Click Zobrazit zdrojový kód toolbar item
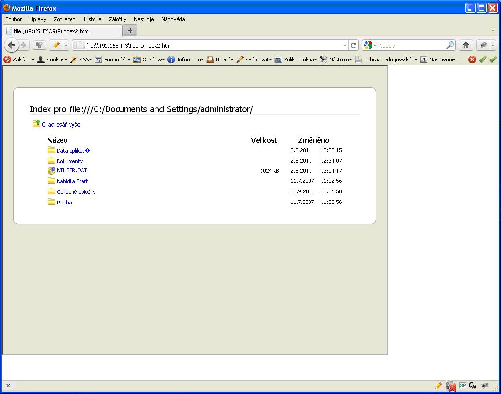Image resolution: width=501 pixels, height=394 pixels. pyautogui.click(x=386, y=60)
